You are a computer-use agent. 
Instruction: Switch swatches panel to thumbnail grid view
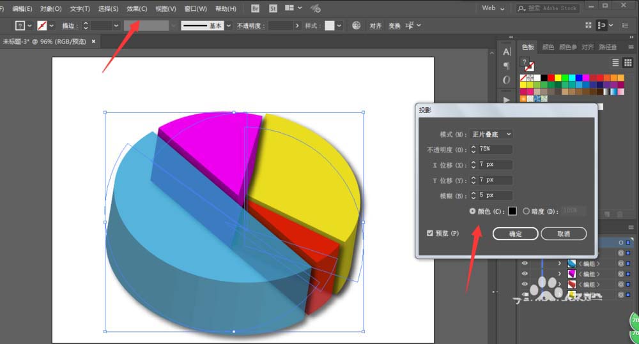click(628, 63)
